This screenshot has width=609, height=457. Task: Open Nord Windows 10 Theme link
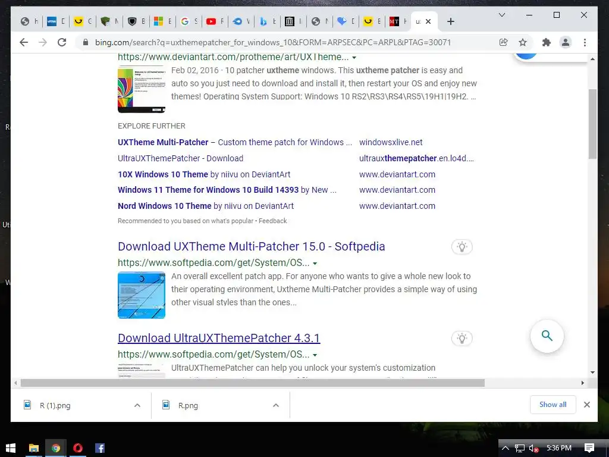pyautogui.click(x=206, y=206)
